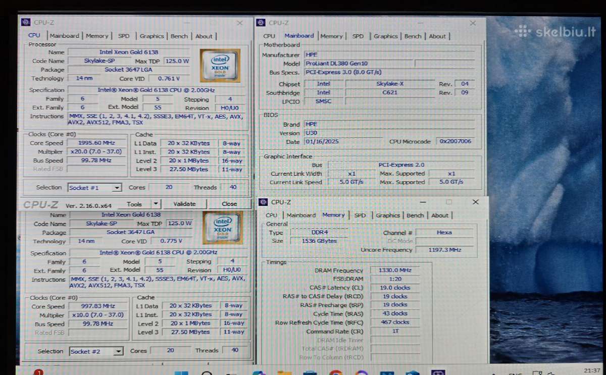Open the About tab in the Mainboard window

[437, 36]
